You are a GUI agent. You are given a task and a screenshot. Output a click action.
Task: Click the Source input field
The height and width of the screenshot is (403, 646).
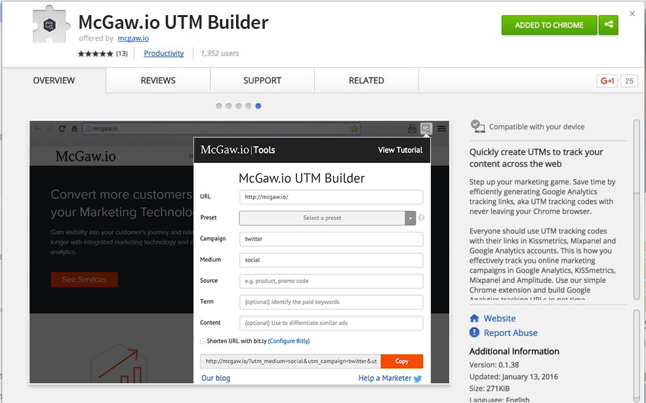click(331, 281)
